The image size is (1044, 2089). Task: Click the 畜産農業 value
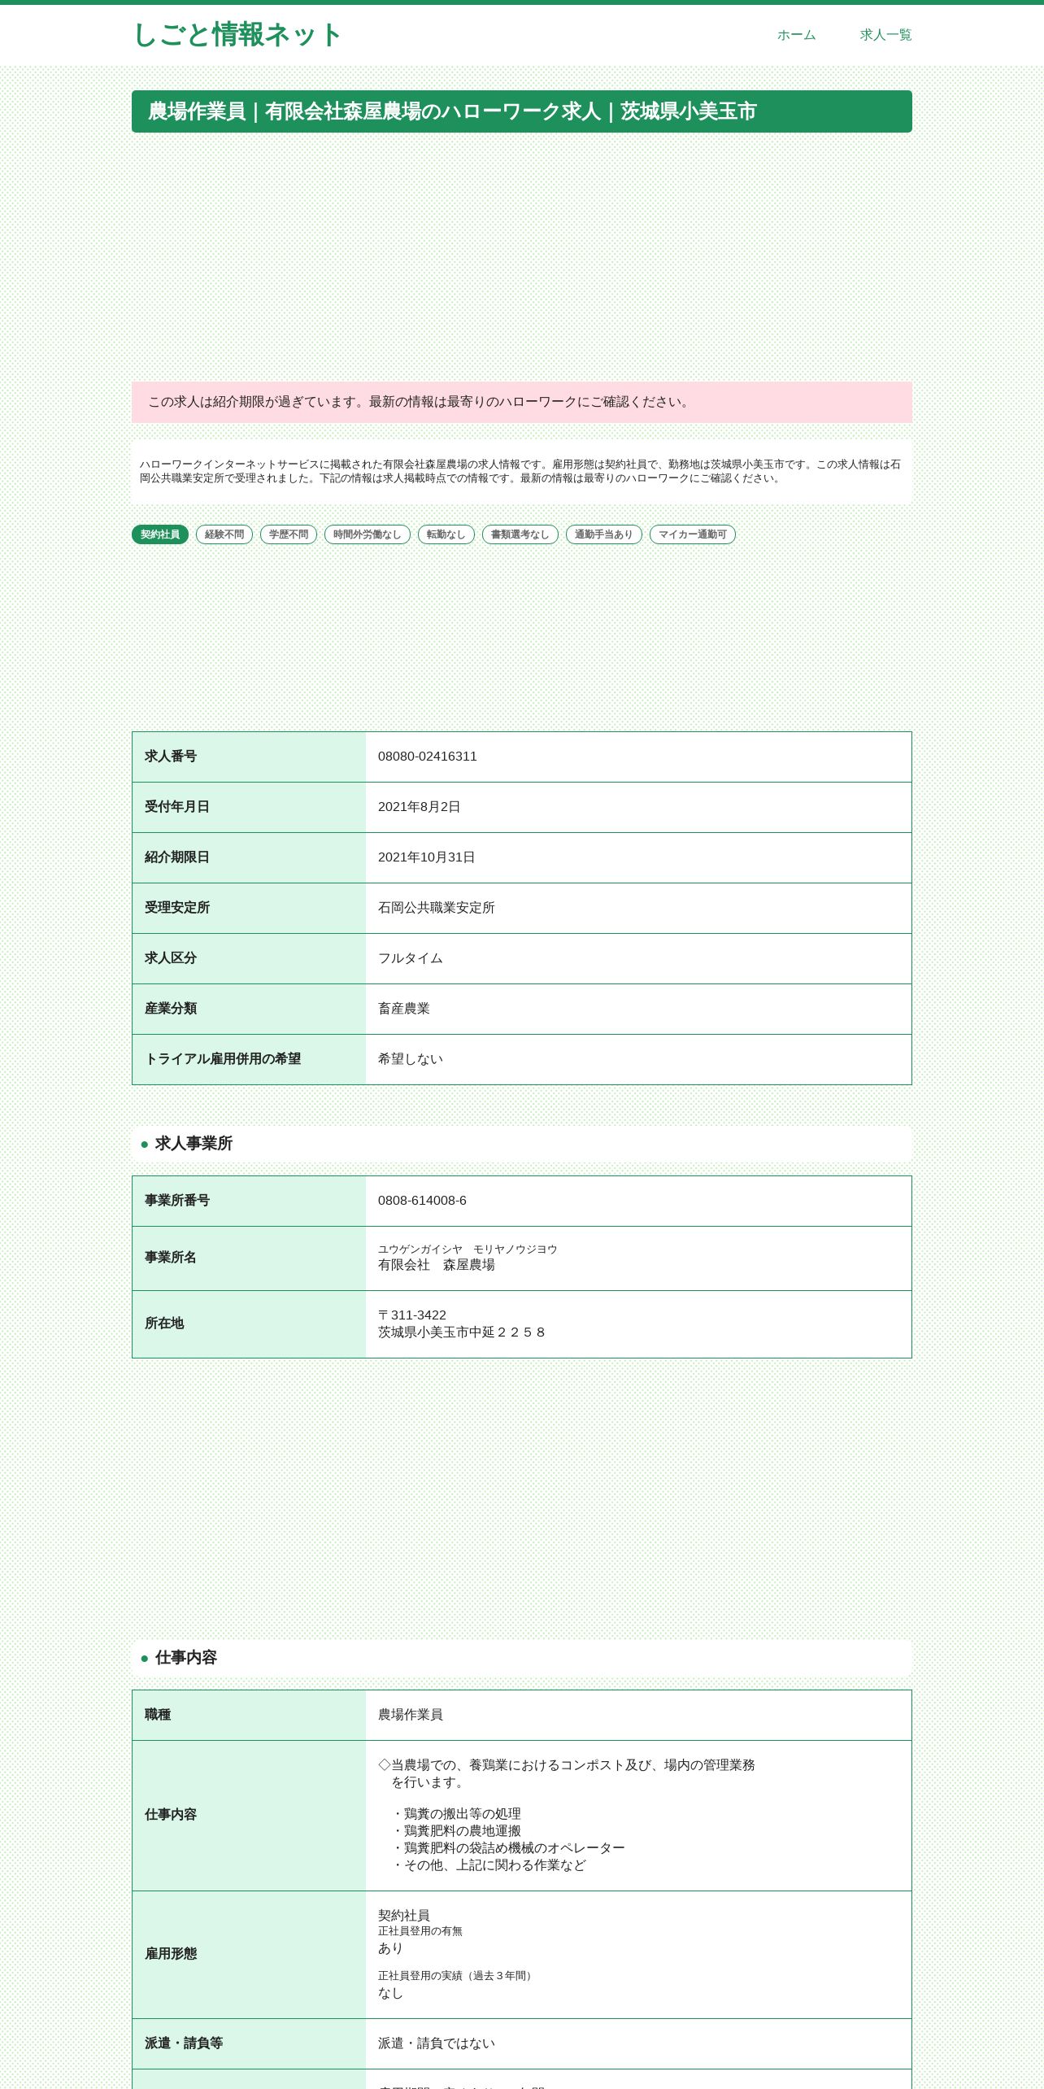coord(404,1009)
